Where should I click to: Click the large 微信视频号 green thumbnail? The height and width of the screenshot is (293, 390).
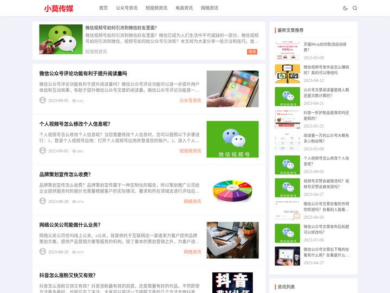pyautogui.click(x=232, y=139)
